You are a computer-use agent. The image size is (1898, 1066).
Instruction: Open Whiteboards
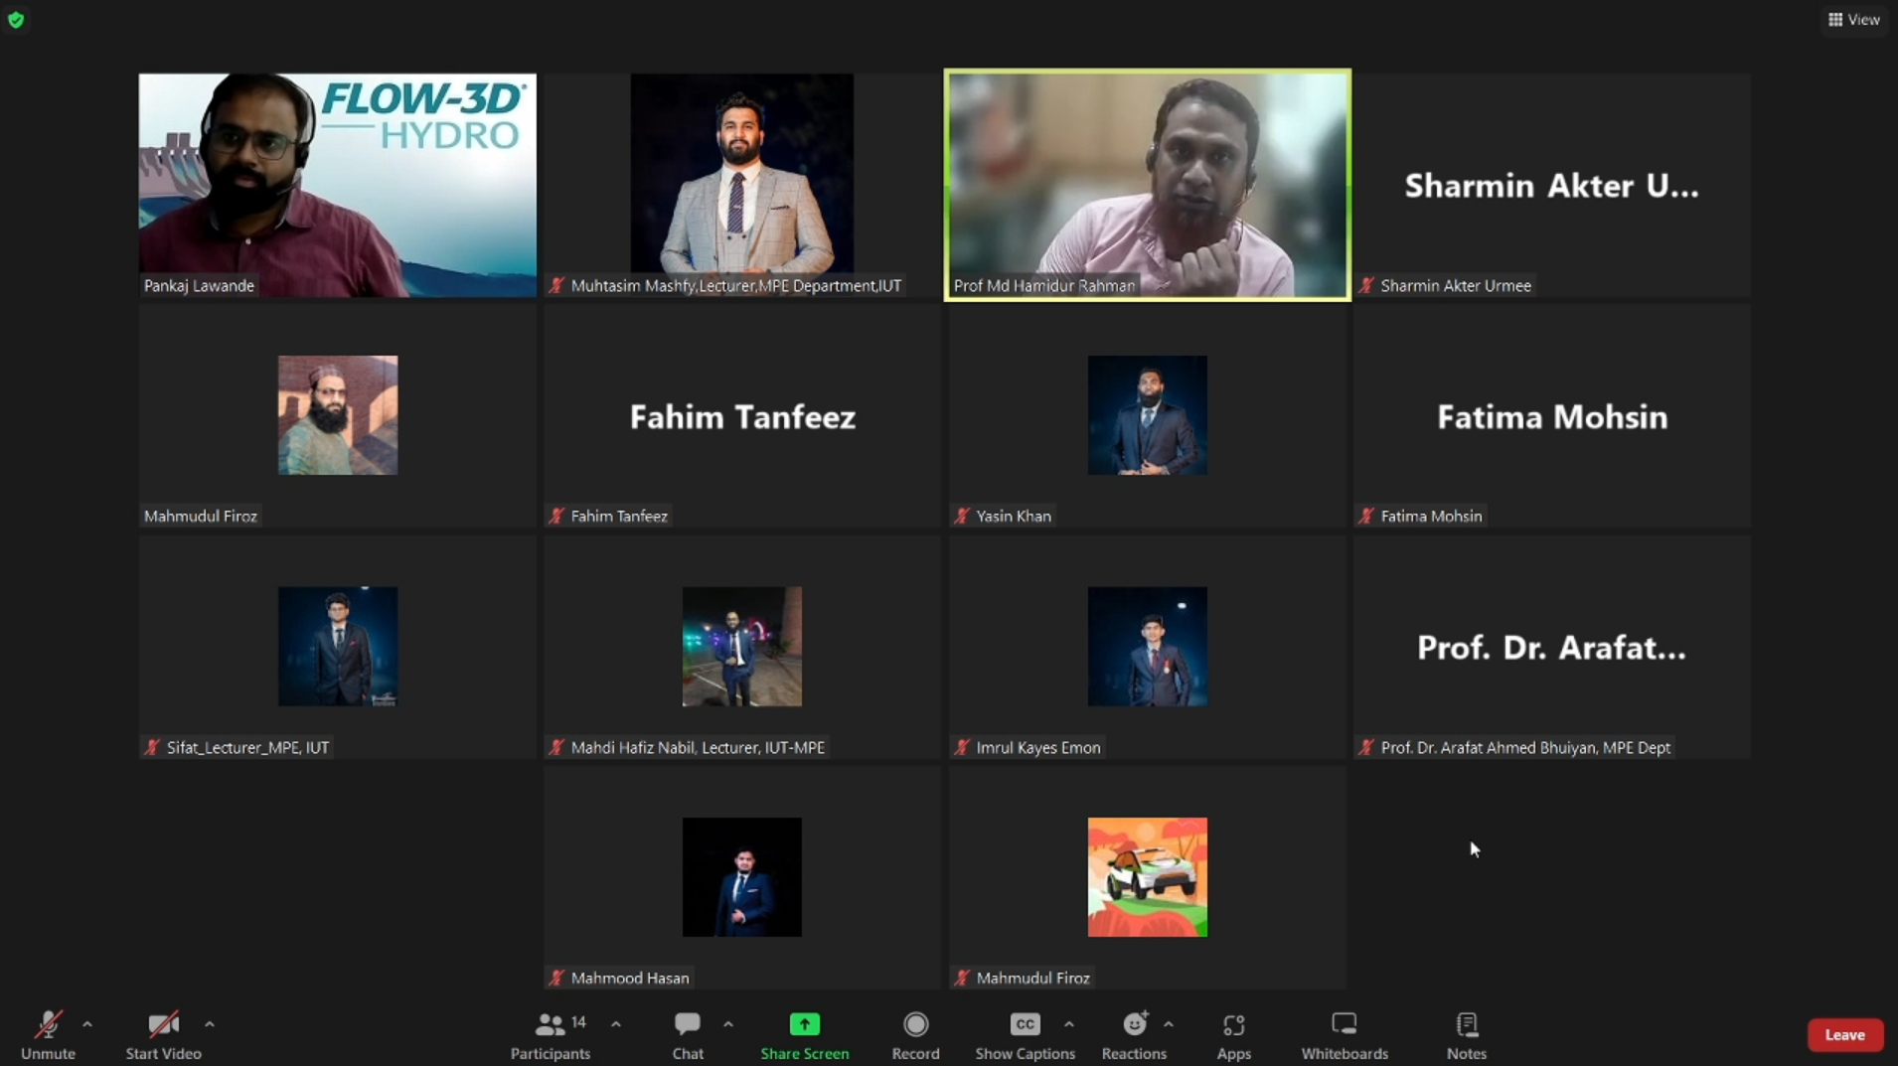(1344, 1034)
